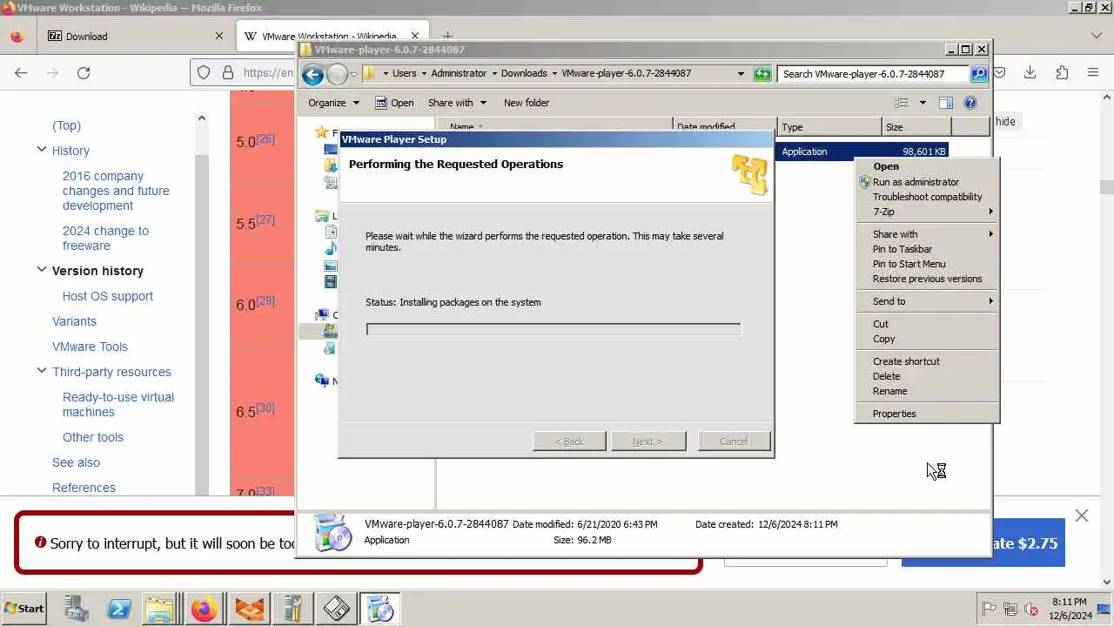1114x627 pixels.
Task: Click the Start button
Action: point(23,609)
